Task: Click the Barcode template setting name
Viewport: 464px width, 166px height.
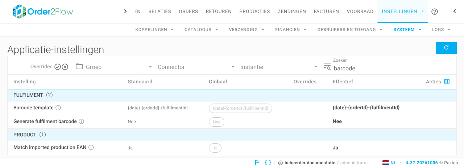Action: [x=33, y=108]
